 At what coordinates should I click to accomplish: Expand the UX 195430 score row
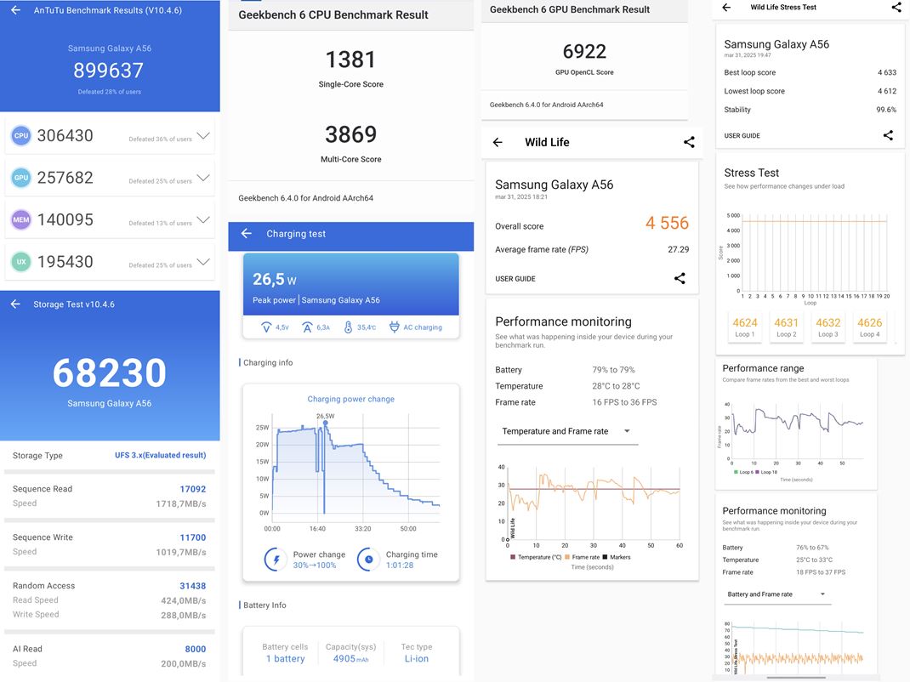pos(203,262)
